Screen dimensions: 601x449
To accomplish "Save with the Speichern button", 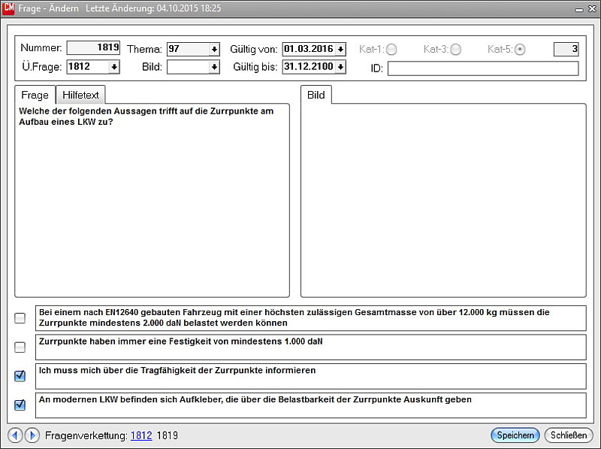I will (515, 435).
